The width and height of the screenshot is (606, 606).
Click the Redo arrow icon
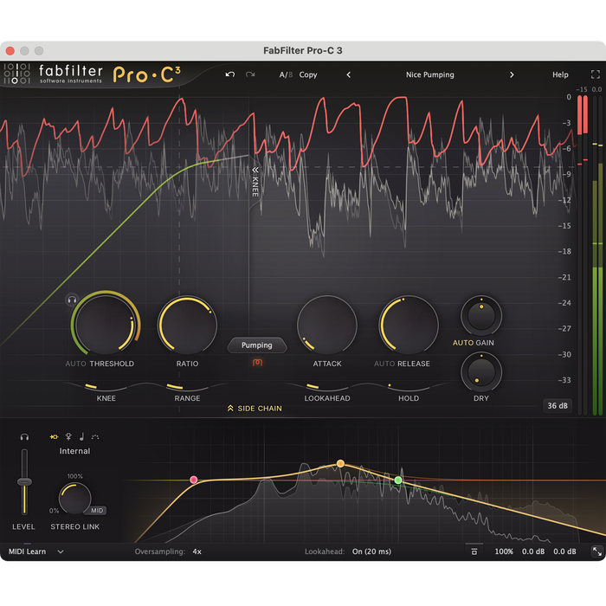click(250, 74)
